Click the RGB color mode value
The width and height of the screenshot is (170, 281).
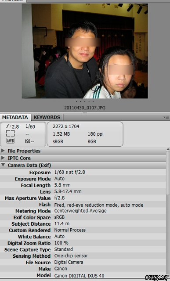(92, 141)
